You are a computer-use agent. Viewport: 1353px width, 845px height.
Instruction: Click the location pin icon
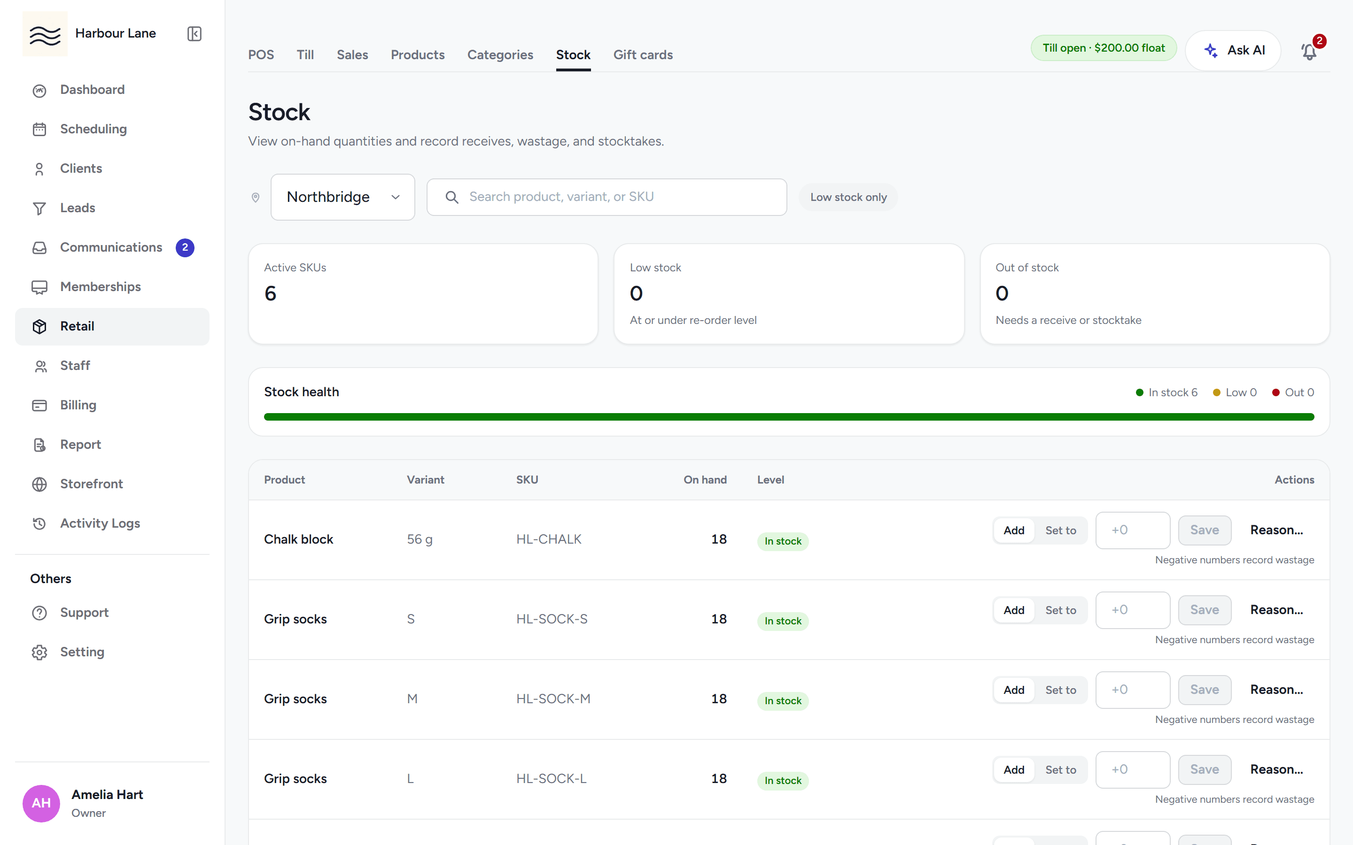(x=256, y=197)
